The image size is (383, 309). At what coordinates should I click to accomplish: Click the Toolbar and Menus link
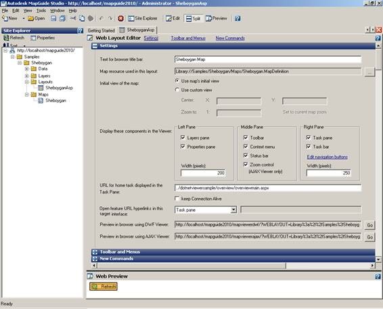tap(188, 38)
